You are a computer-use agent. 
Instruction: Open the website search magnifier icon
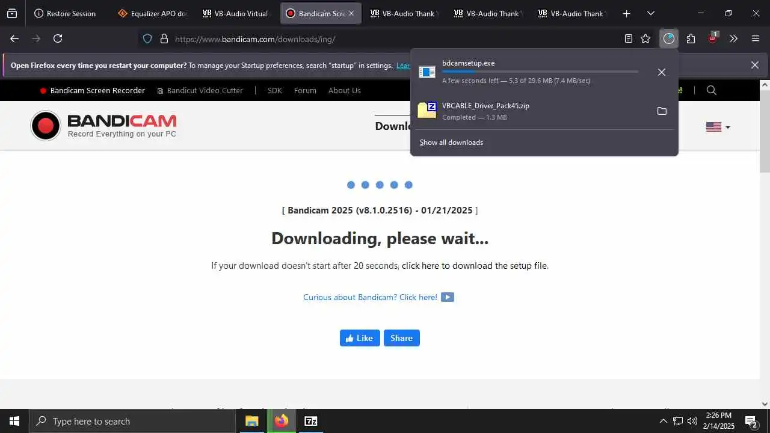click(x=712, y=90)
